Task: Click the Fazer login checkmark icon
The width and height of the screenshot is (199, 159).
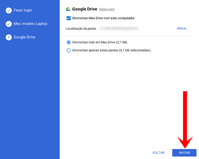Action: [x=9, y=11]
